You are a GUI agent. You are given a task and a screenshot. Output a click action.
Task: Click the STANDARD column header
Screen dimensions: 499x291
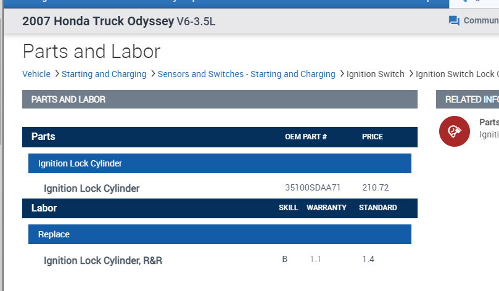tap(377, 208)
